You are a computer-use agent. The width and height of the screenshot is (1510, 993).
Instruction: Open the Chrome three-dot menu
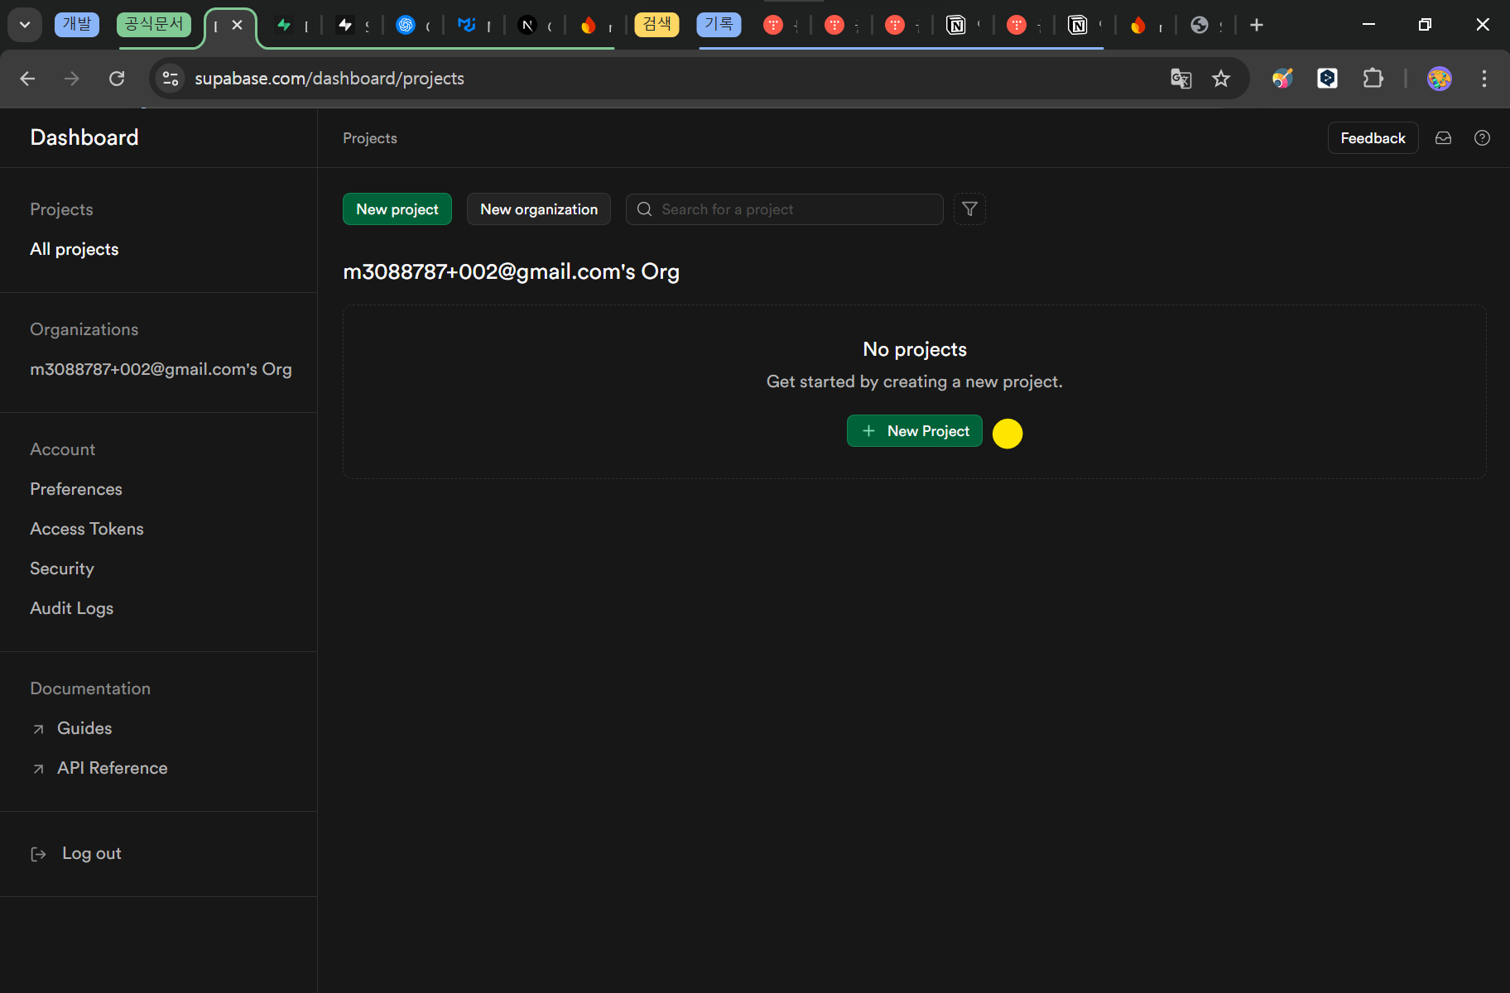coord(1484,79)
